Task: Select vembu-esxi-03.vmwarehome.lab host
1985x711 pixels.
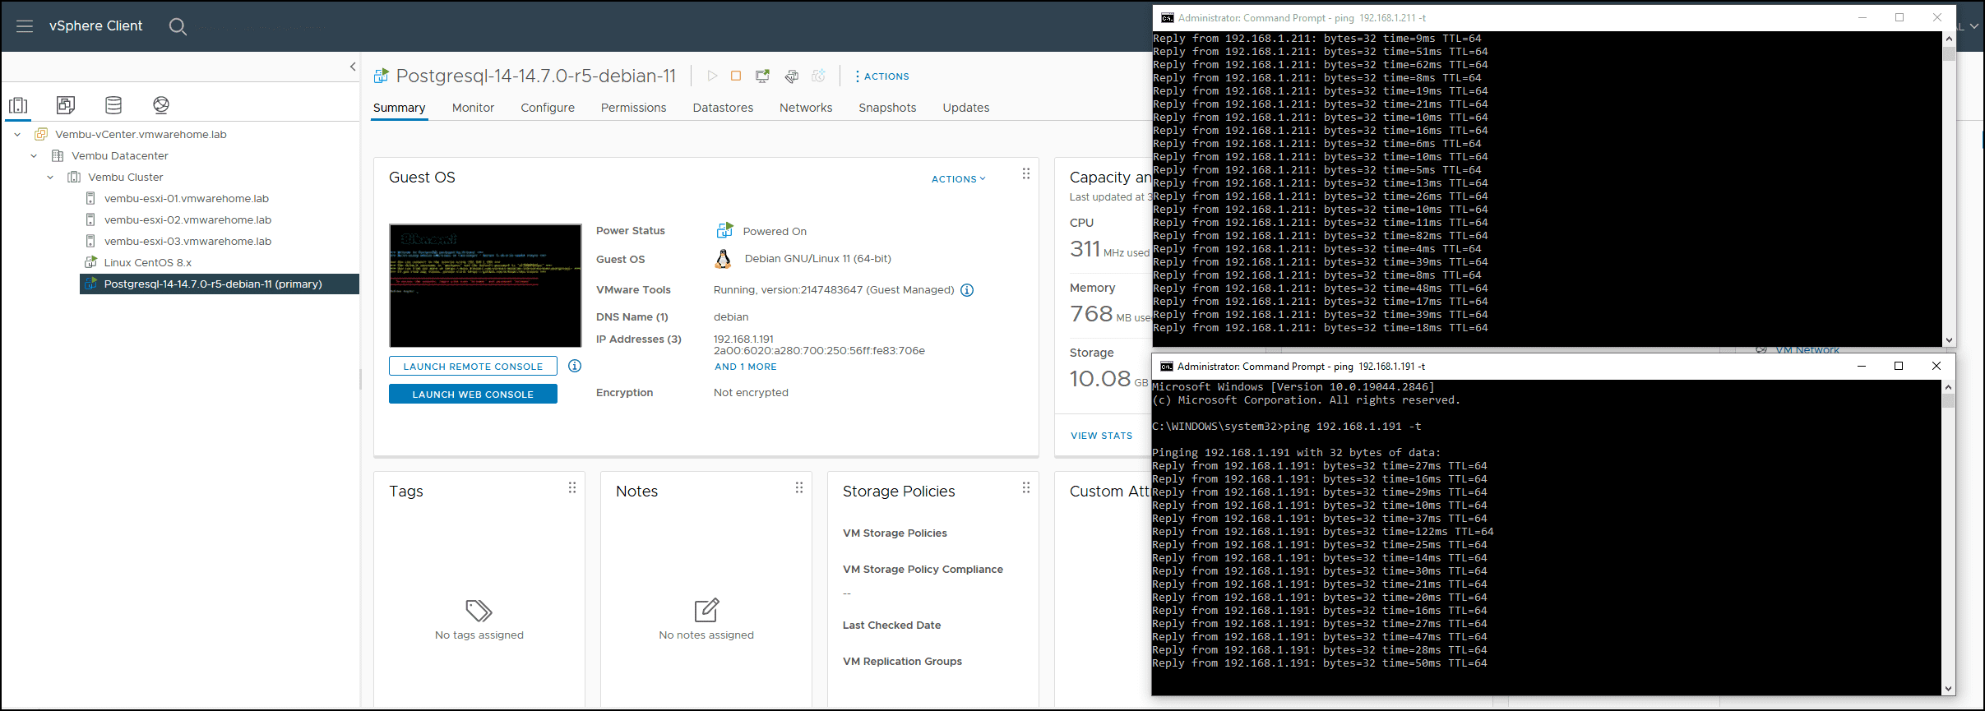Action: click(x=187, y=241)
